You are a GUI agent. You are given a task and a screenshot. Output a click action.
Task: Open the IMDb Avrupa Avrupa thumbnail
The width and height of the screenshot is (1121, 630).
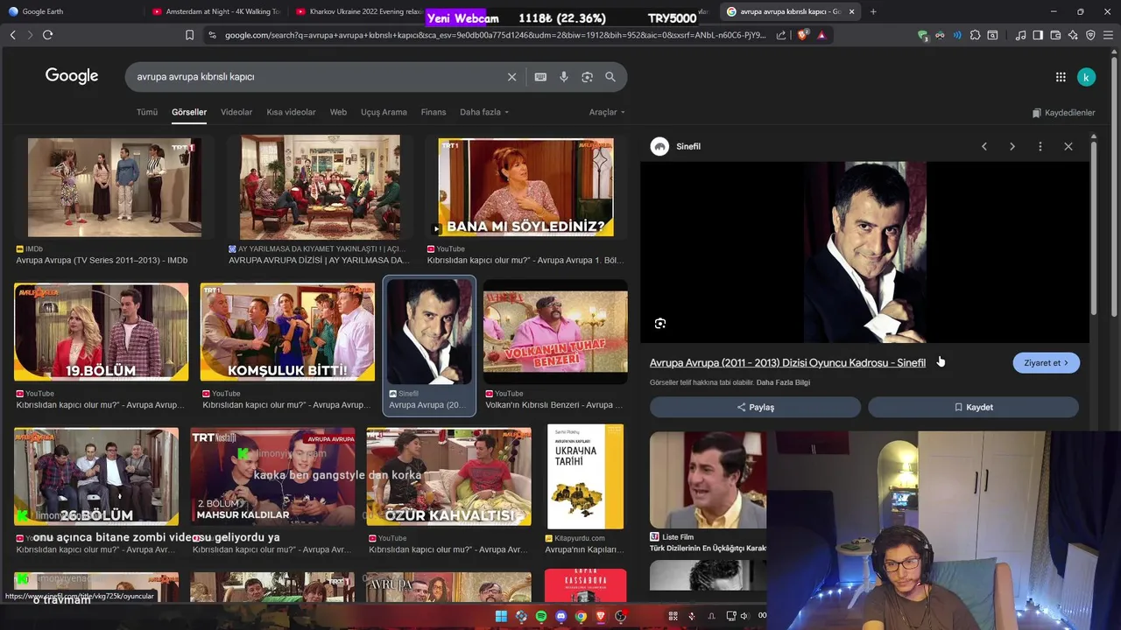point(115,186)
